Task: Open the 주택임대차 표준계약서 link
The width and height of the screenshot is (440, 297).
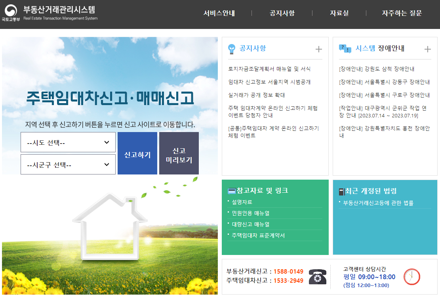Action: (x=258, y=236)
